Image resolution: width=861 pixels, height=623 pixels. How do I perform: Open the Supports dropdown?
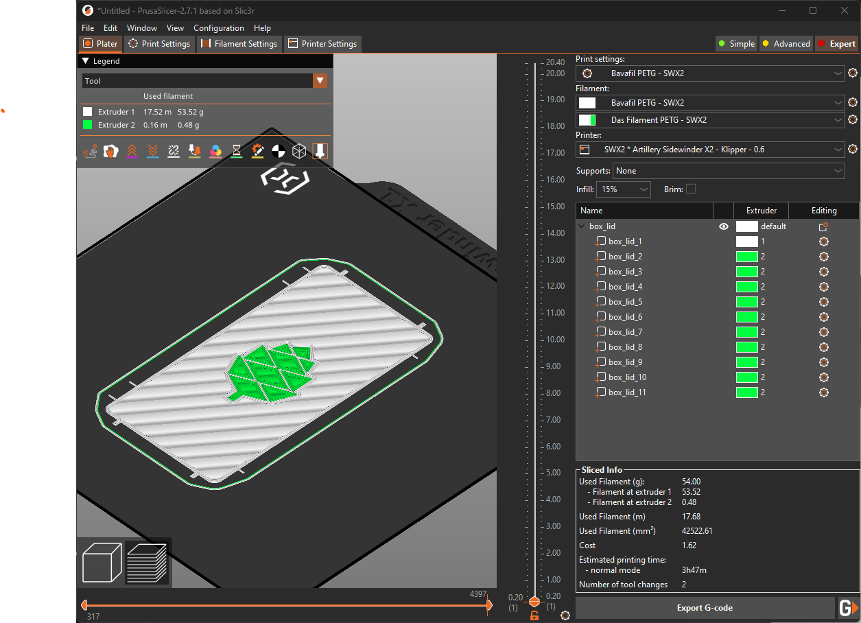click(729, 171)
